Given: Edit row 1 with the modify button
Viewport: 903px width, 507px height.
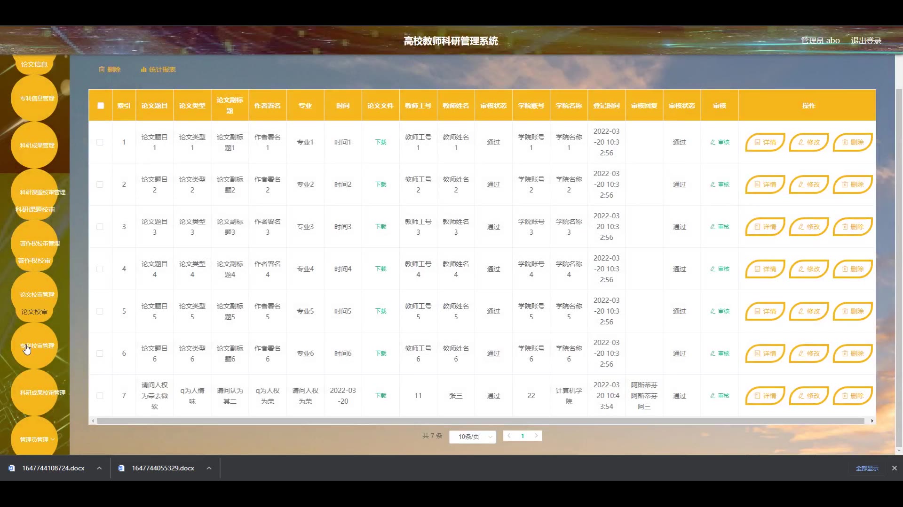Looking at the screenshot, I should click(808, 142).
